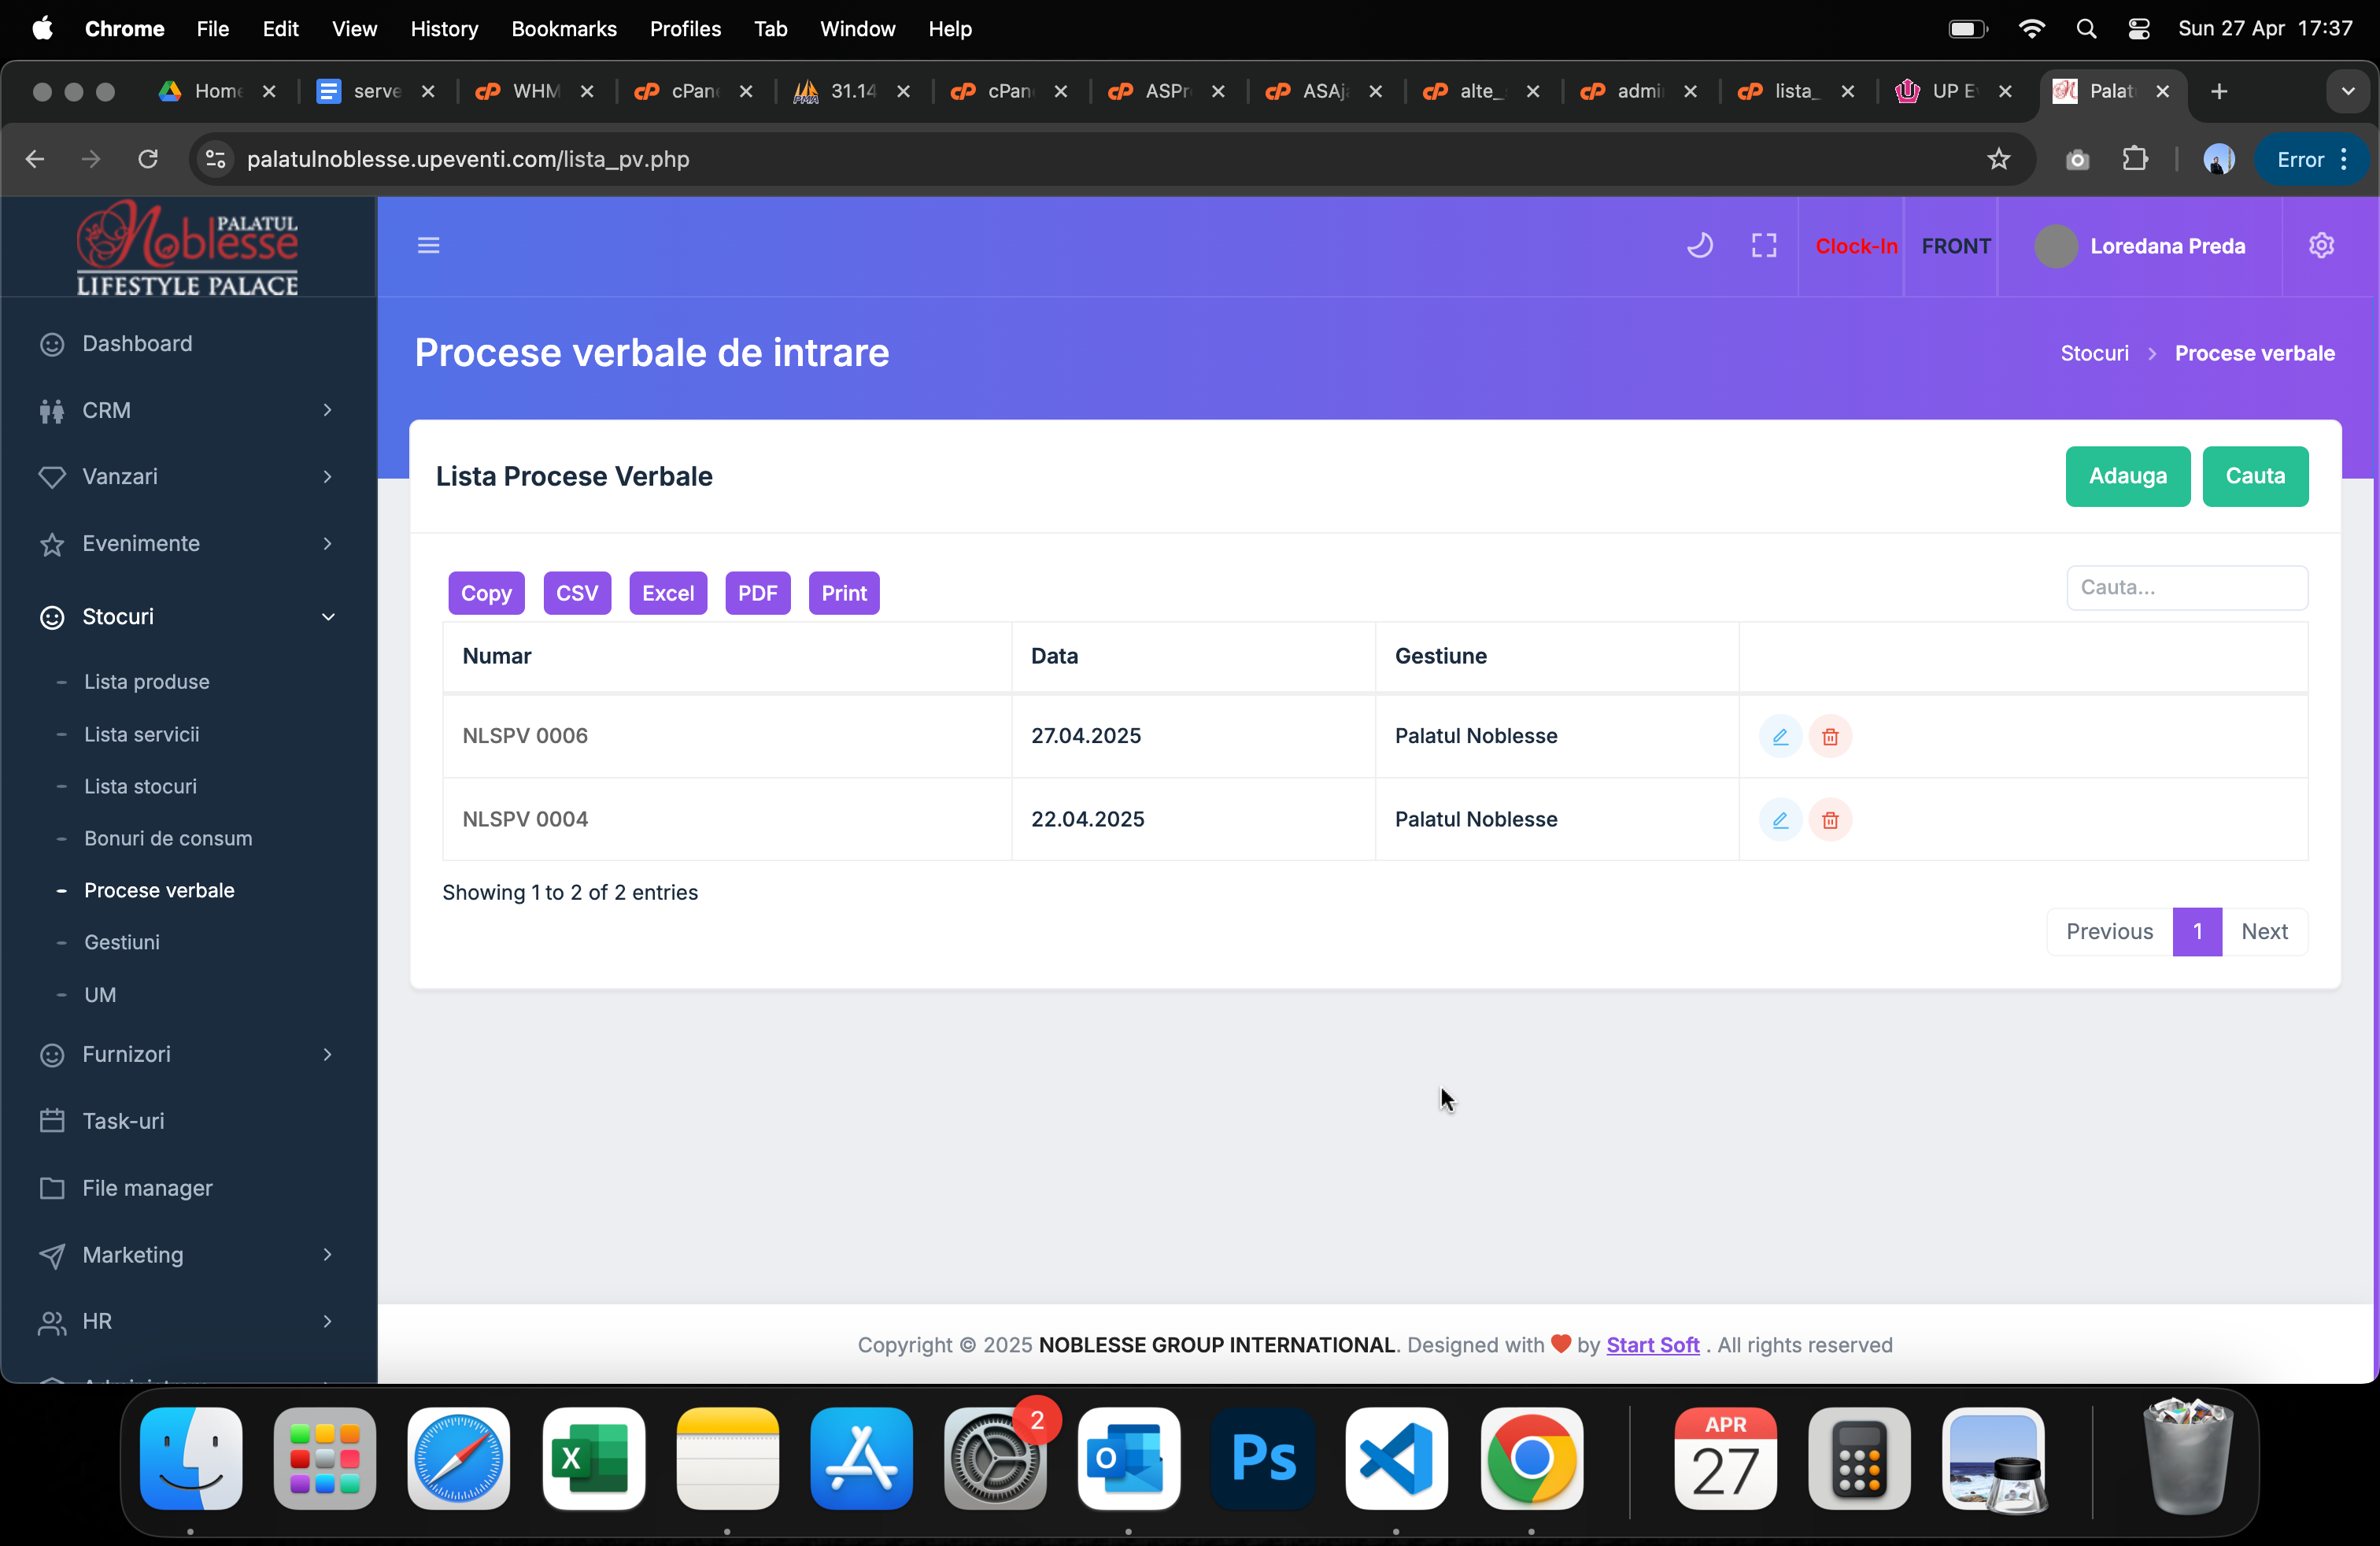This screenshot has height=1546, width=2380.
Task: Delete the NLSPV 0006 entry
Action: click(x=1830, y=736)
